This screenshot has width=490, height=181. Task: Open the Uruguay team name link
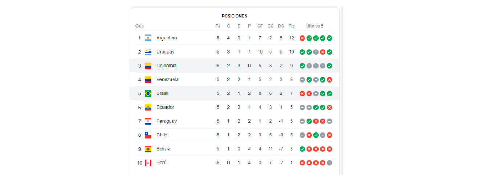[165, 52]
